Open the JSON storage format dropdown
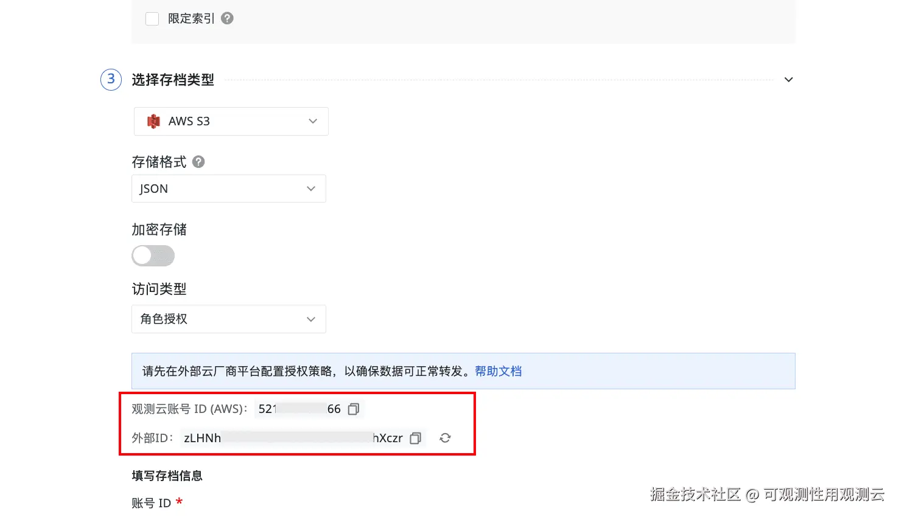The height and width of the screenshot is (517, 899). [229, 189]
